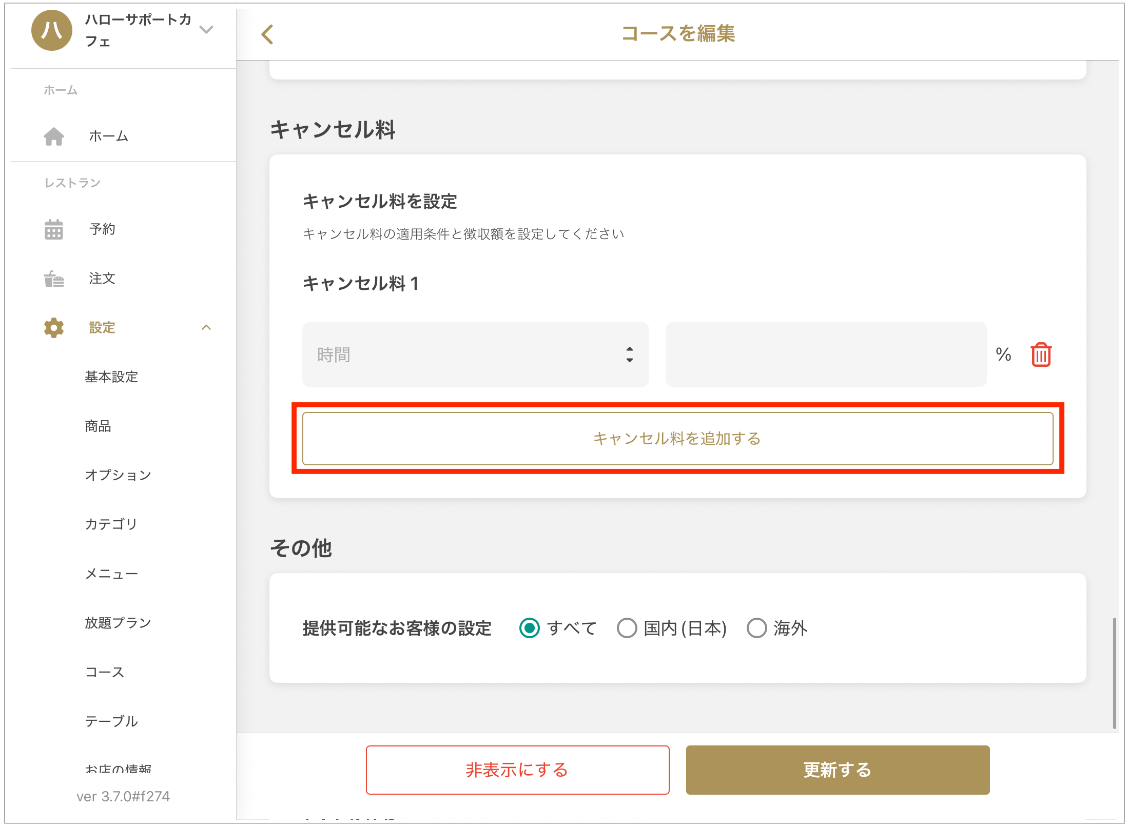Click the back arrow icon
The width and height of the screenshot is (1128, 827).
pyautogui.click(x=267, y=34)
